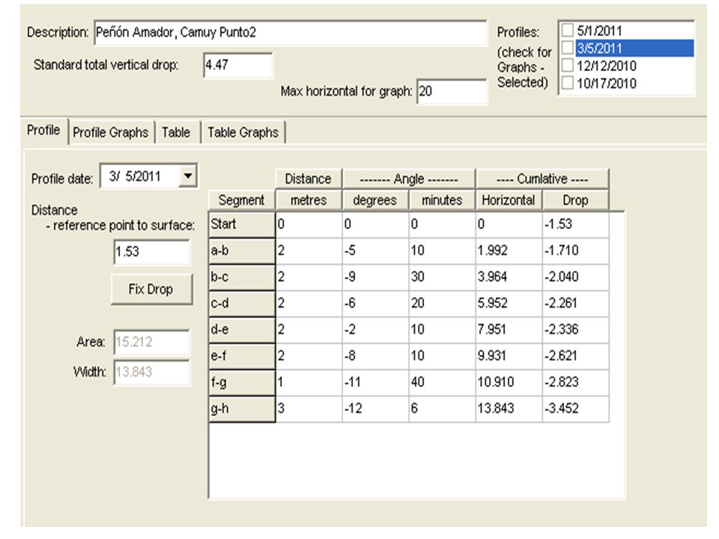Click the horizontal cell 7.951

coord(509,329)
